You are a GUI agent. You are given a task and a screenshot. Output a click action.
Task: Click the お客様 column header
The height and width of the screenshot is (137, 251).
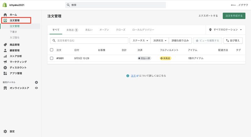coord(101,50)
